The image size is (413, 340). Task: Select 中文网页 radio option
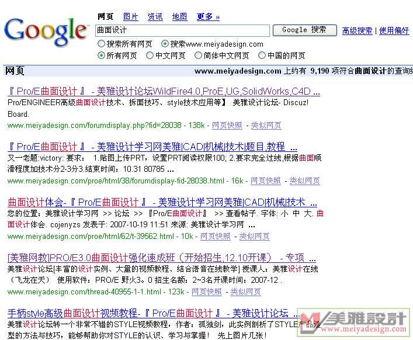click(x=150, y=55)
